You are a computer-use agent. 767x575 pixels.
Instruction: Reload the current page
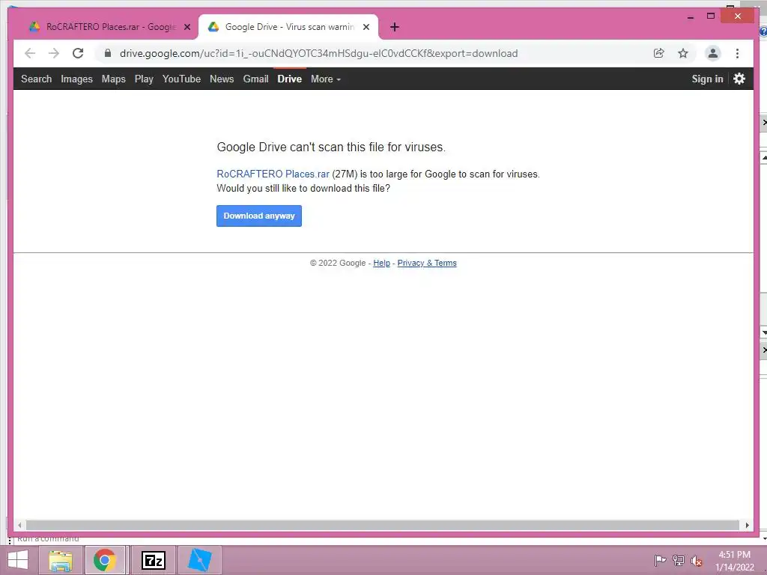[78, 53]
